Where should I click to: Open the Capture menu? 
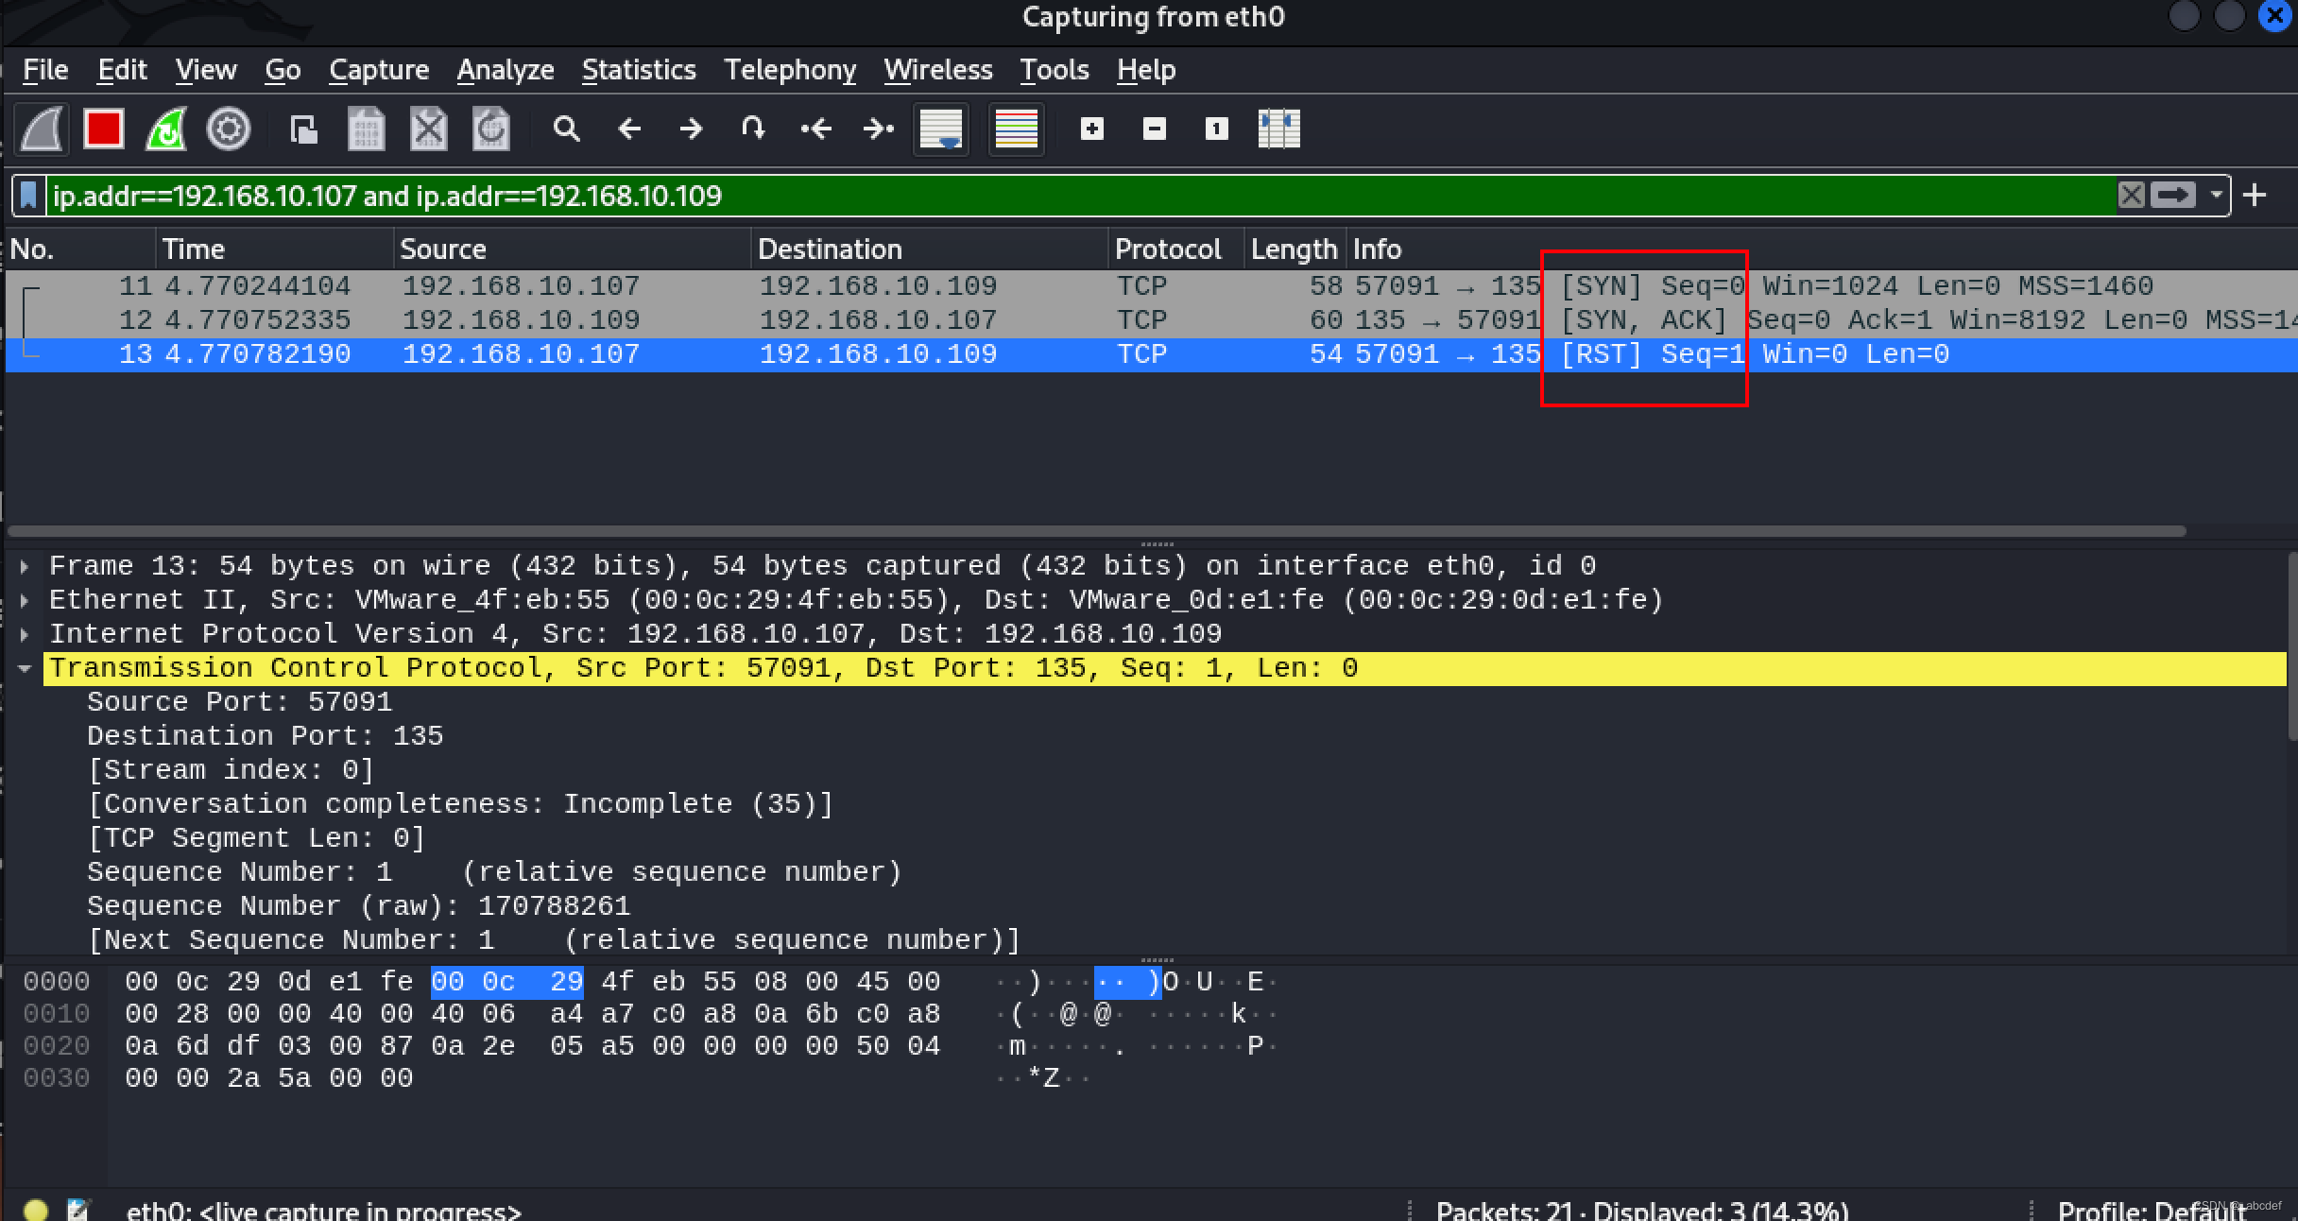[379, 70]
